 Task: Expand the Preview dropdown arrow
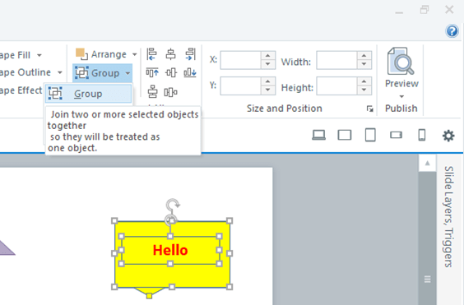coord(401,96)
